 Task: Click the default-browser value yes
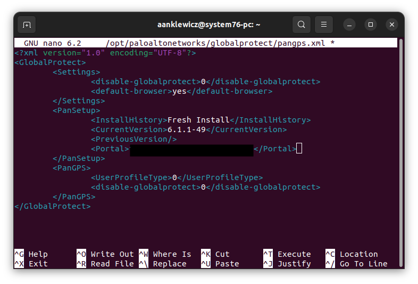[x=179, y=91]
